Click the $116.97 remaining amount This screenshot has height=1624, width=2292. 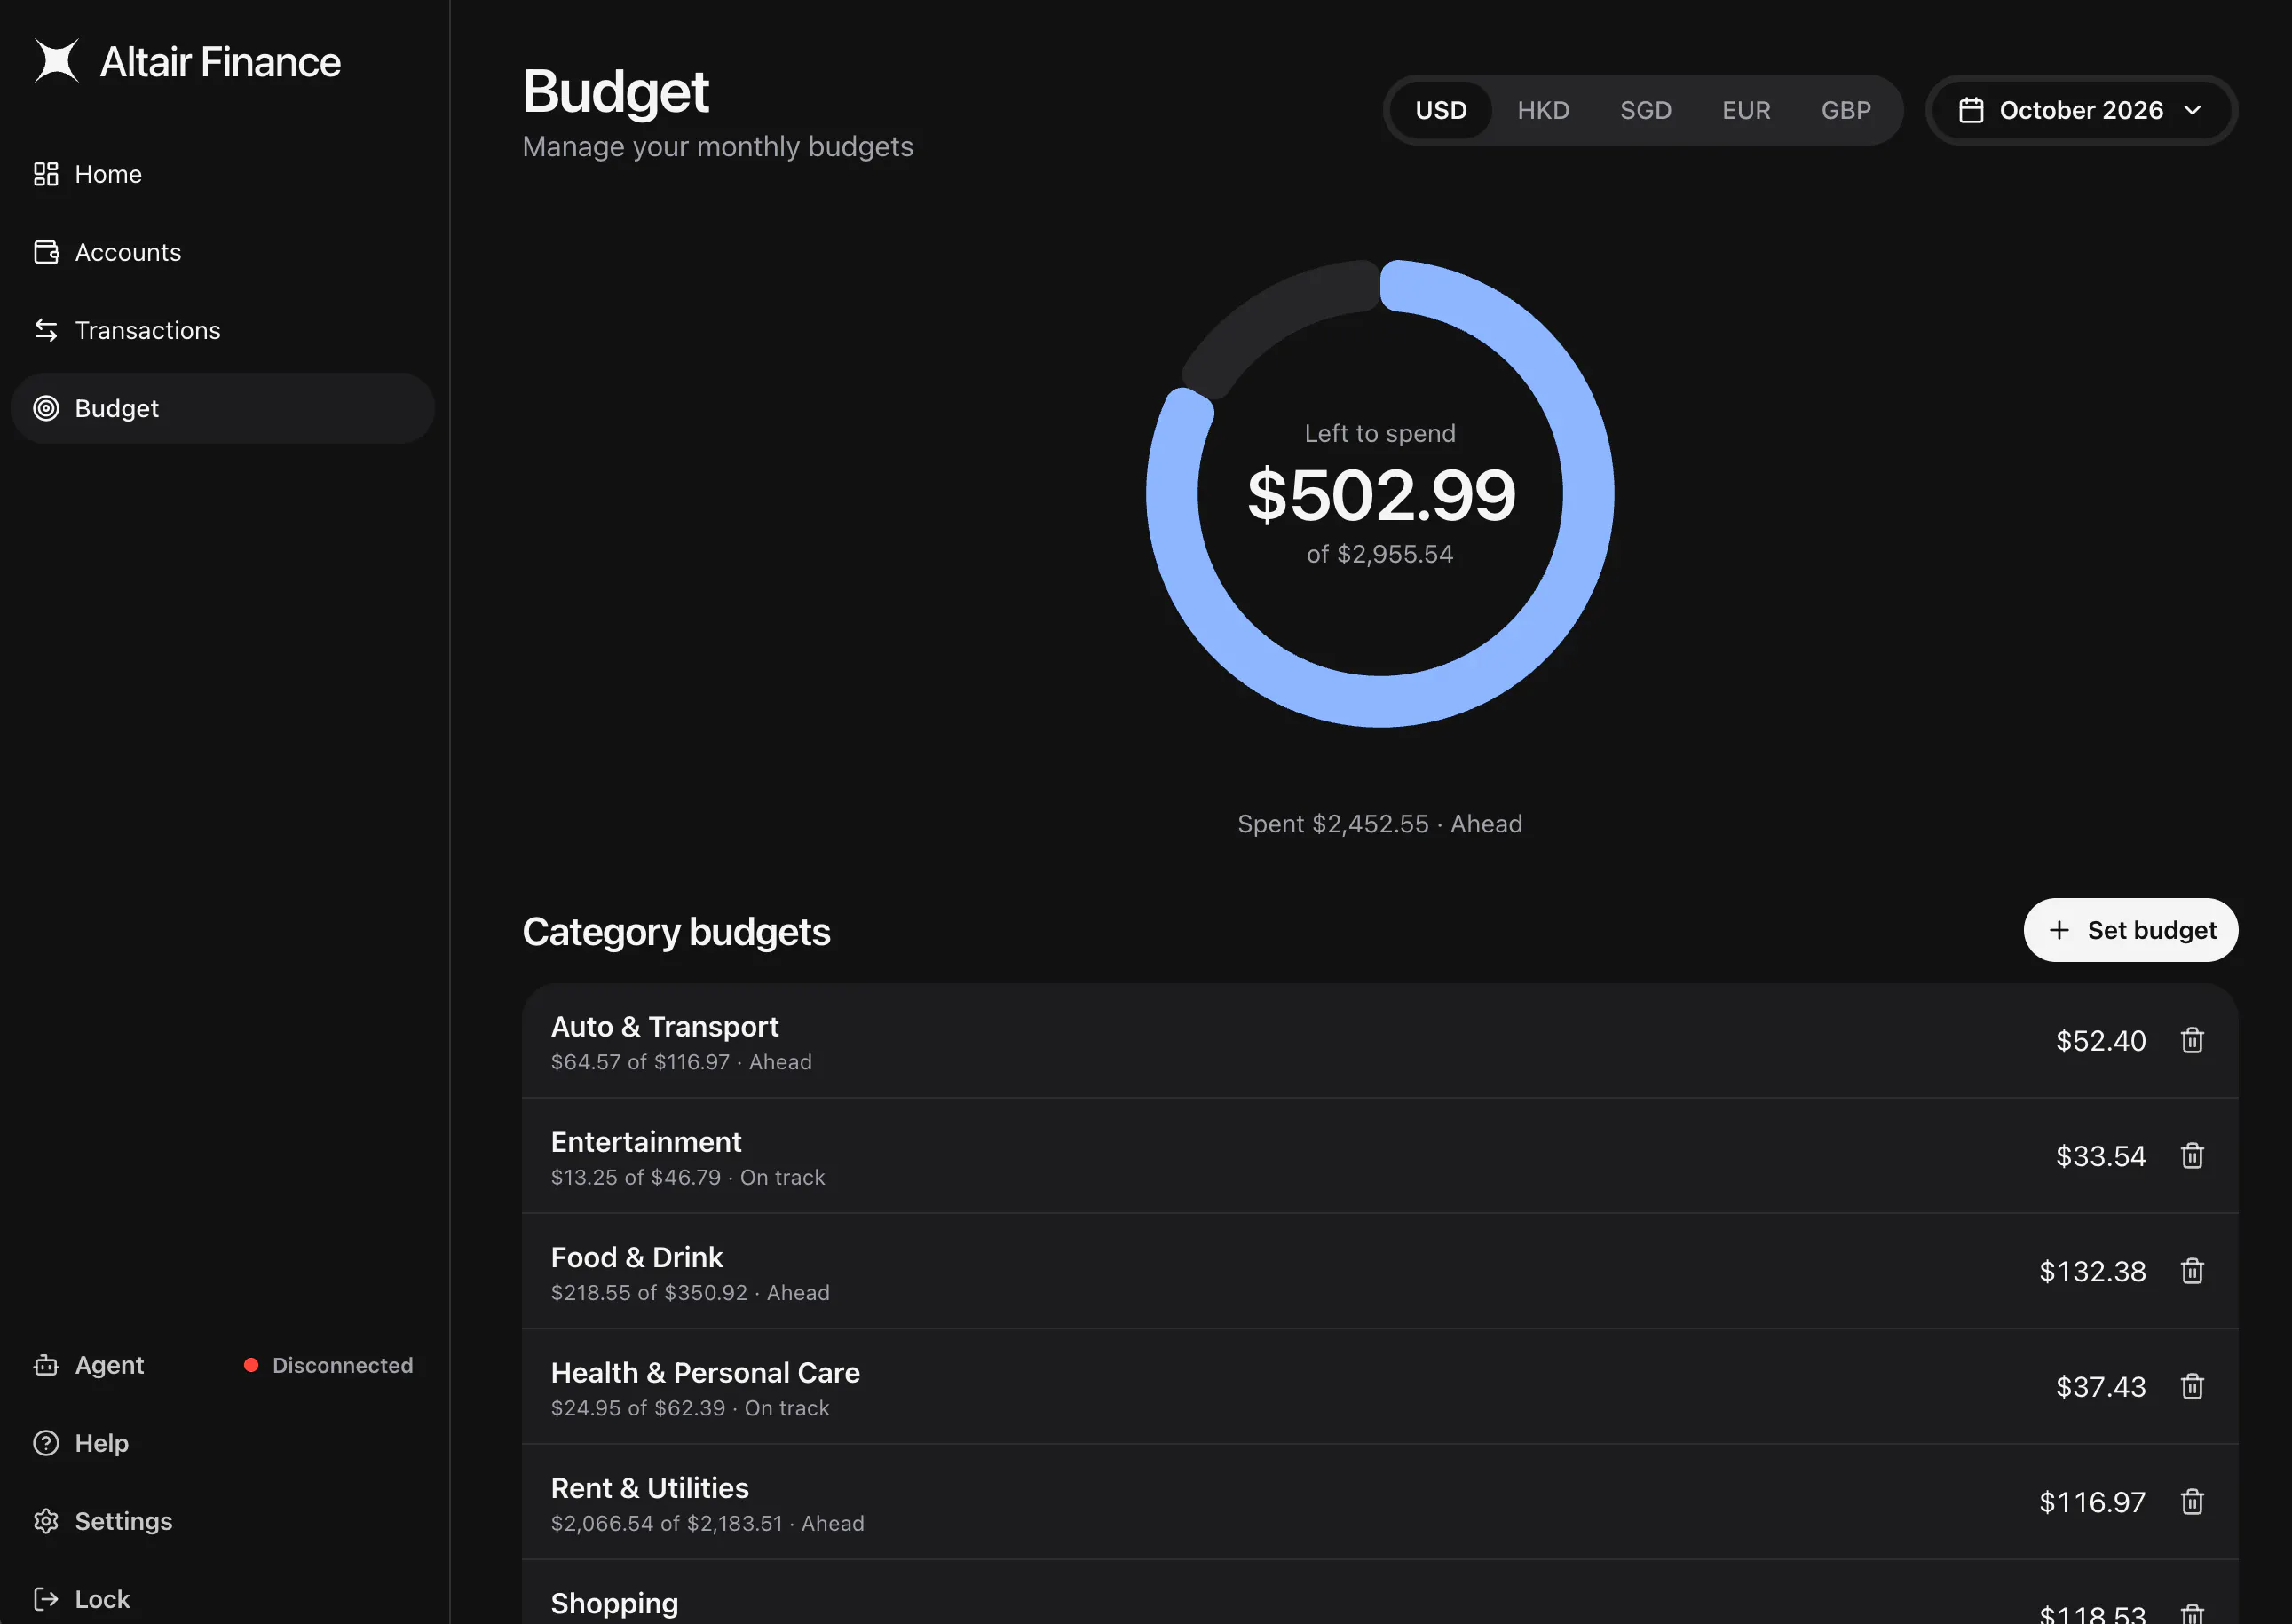2092,1502
